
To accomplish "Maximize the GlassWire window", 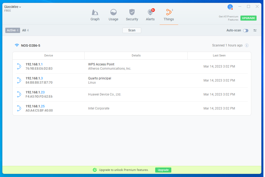I will click(x=248, y=7).
